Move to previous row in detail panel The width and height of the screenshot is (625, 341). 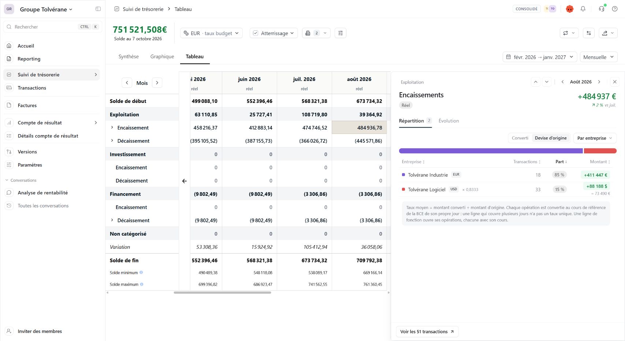tap(536, 82)
